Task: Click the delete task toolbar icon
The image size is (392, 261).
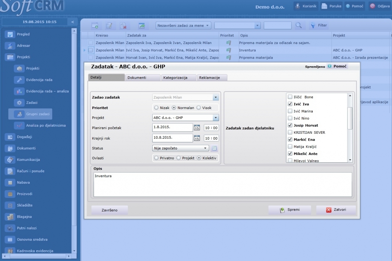Action: pyautogui.click(x=123, y=25)
